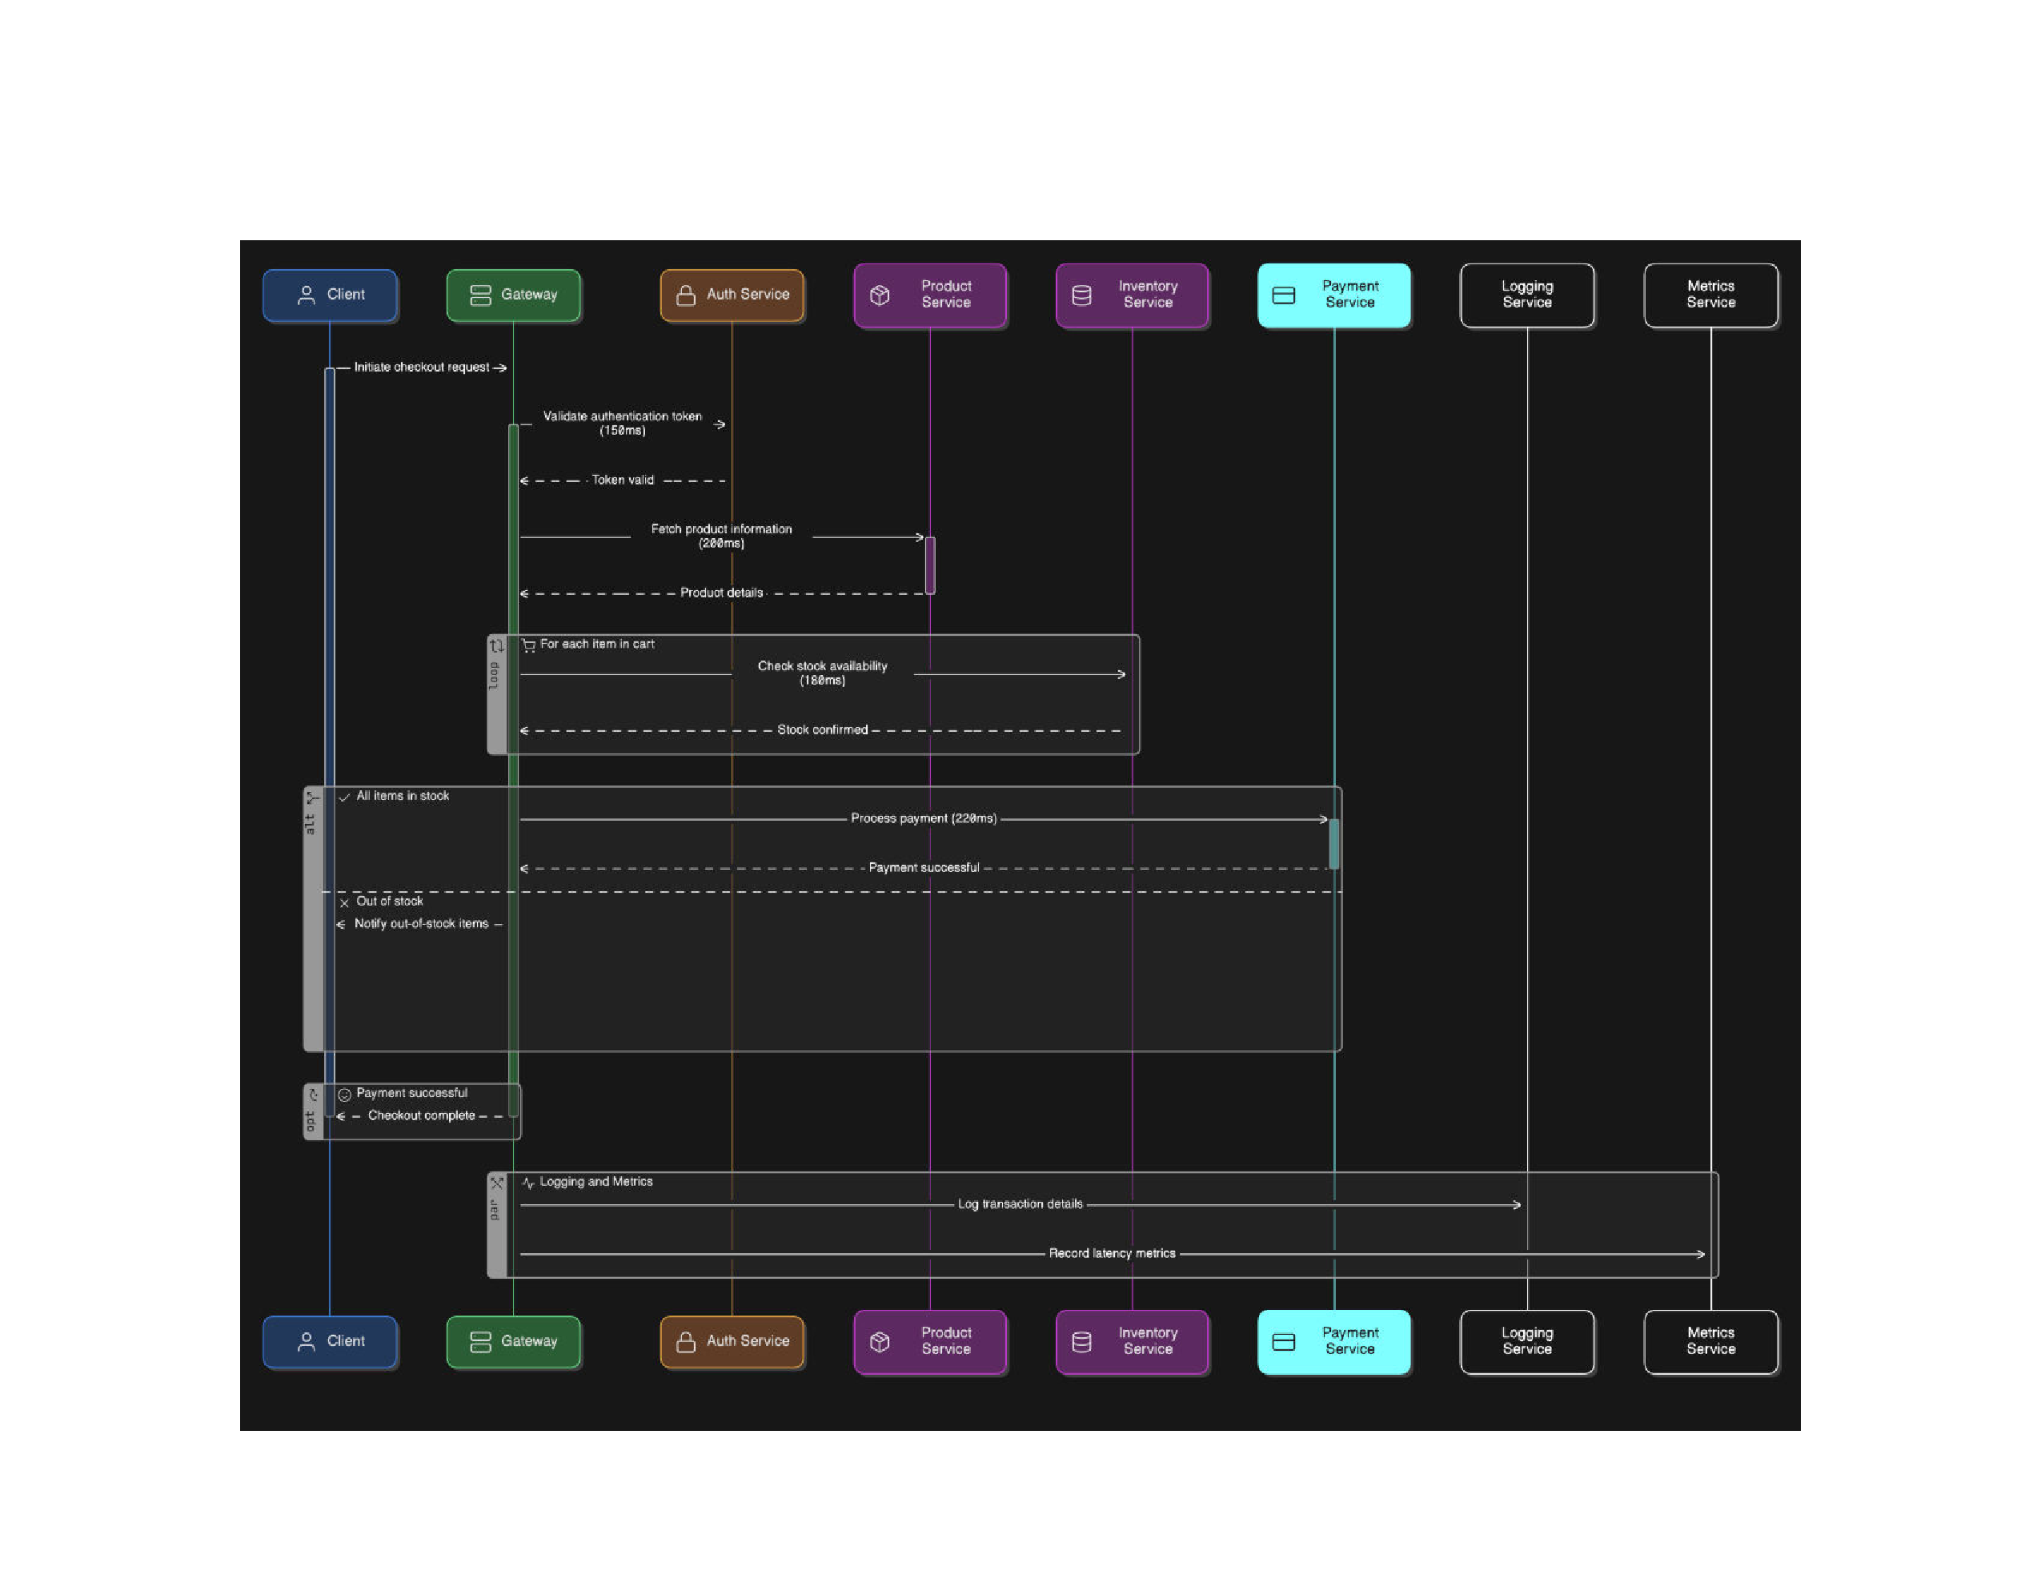Click the lock icon in bottom Auth Service box
The width and height of the screenshot is (2041, 1575).
(686, 1341)
